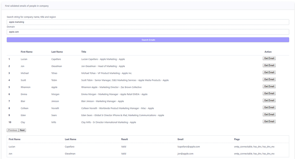Get email for Scott Tobin
Screen dimensions: 295x159
pyautogui.click(x=269, y=79)
